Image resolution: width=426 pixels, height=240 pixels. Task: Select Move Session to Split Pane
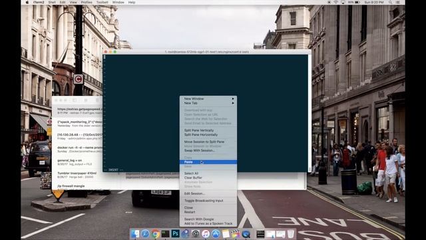coord(208,142)
